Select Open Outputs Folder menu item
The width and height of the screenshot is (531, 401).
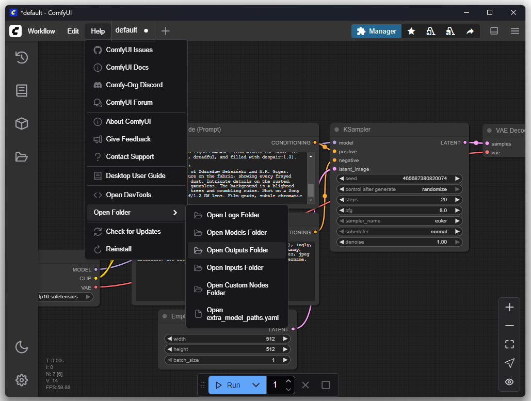click(237, 250)
